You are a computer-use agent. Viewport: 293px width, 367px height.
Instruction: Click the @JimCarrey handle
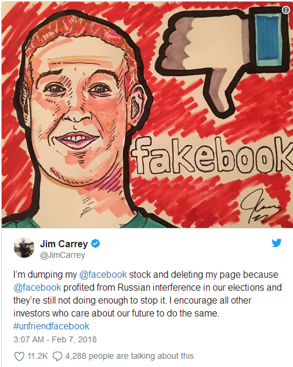click(62, 255)
